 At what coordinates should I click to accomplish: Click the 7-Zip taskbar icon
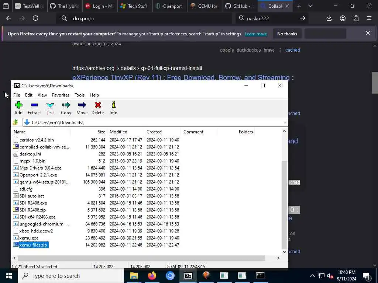tap(188, 276)
